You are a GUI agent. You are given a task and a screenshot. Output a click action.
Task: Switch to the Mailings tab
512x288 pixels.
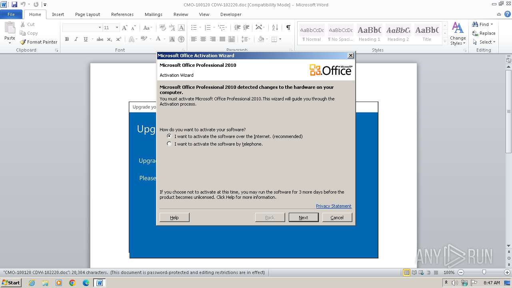[x=154, y=14]
